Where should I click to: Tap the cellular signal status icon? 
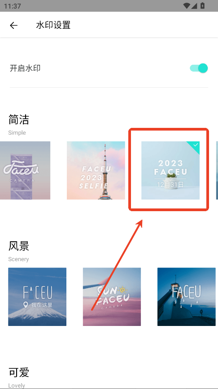pos(194,5)
